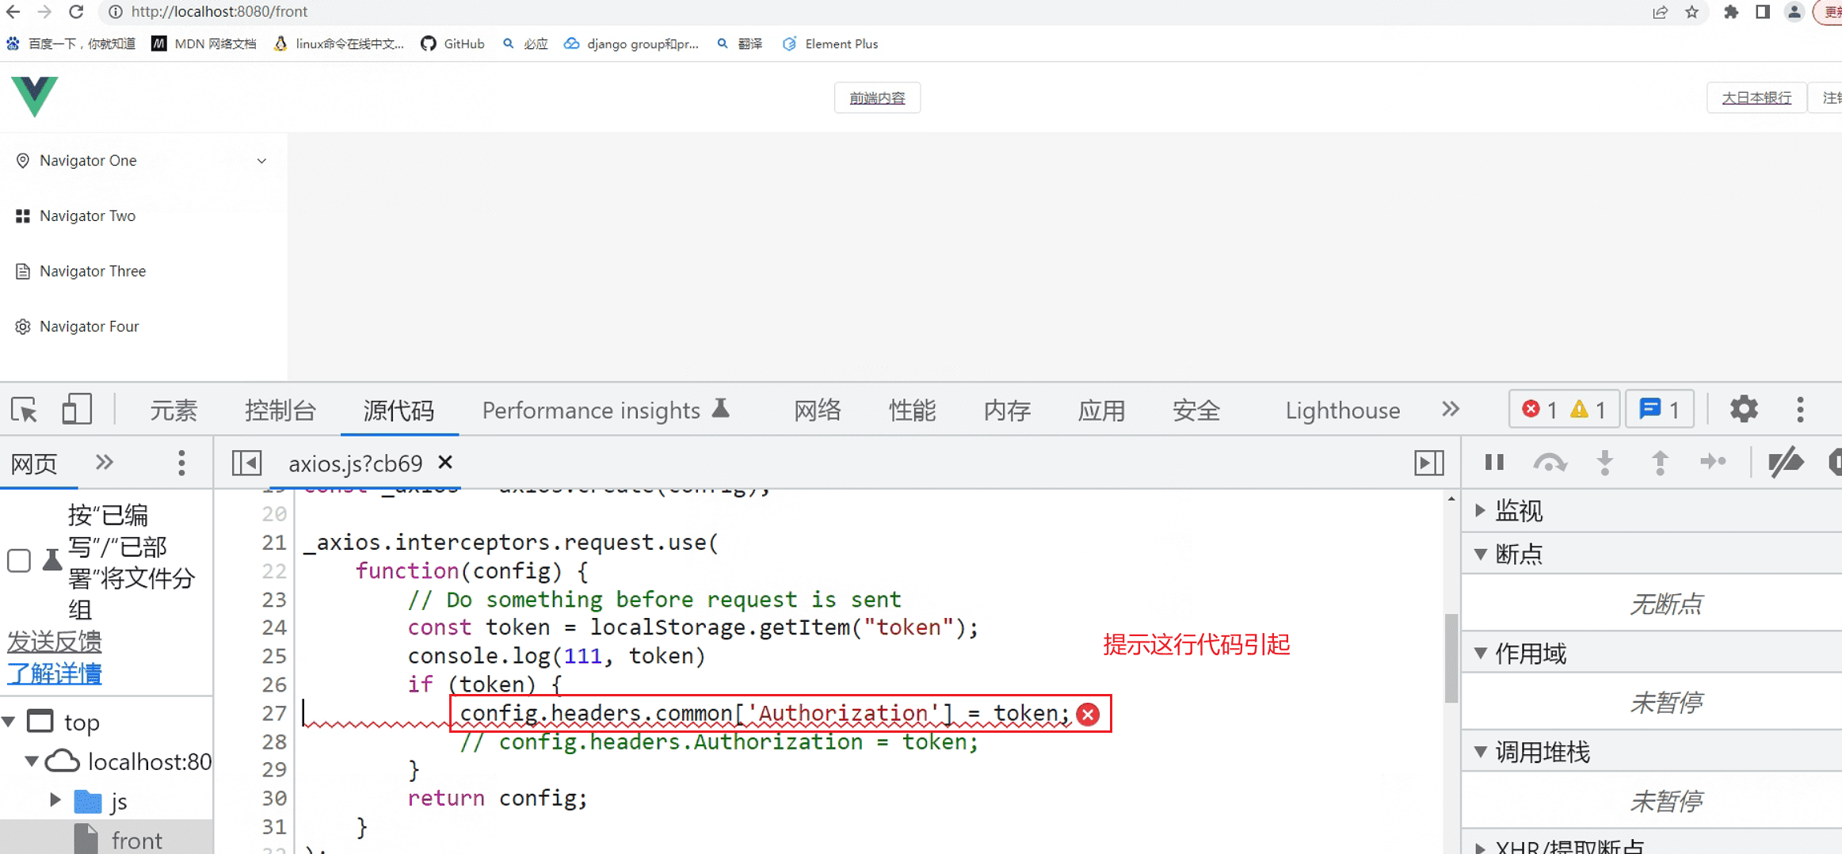
Task: Click the red error icon on line 27
Action: coord(1088,715)
